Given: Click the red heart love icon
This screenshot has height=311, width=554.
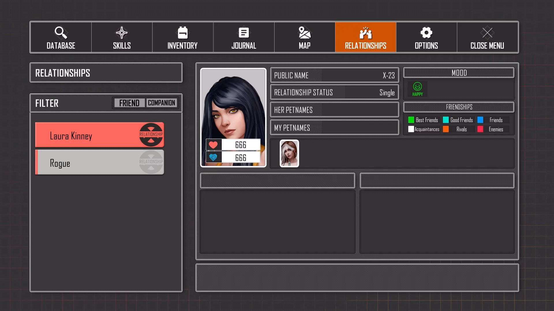Looking at the screenshot, I should [x=214, y=145].
